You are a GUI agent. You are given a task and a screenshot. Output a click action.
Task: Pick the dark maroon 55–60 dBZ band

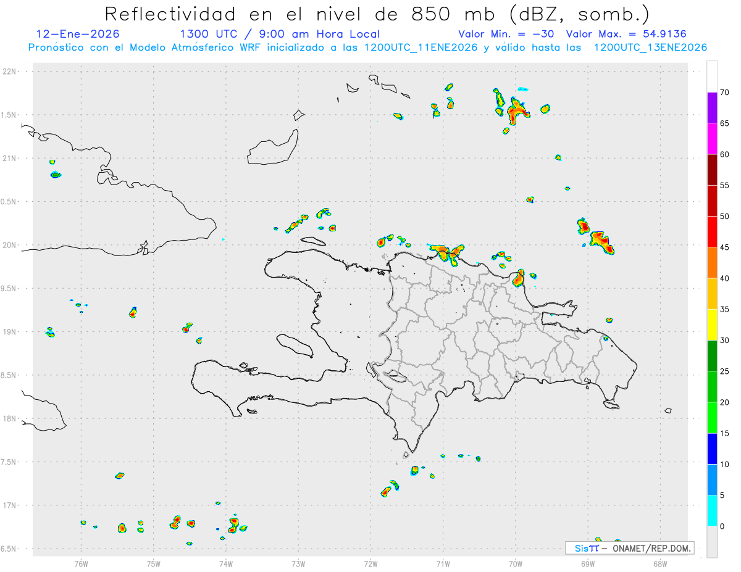(x=712, y=170)
